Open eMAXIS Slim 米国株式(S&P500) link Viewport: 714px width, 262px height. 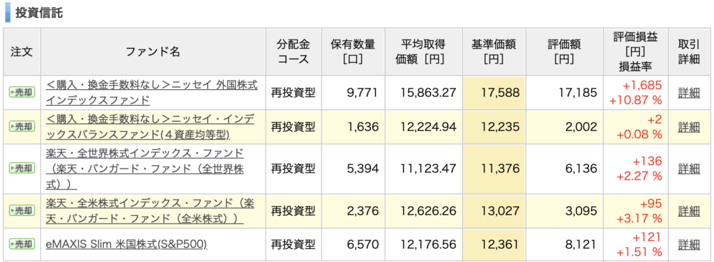(x=127, y=245)
